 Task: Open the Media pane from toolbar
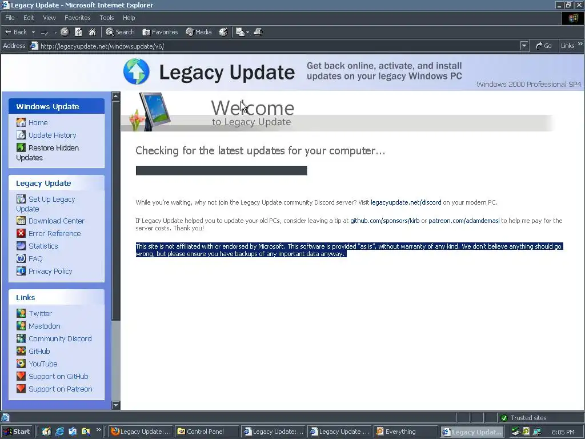click(199, 32)
